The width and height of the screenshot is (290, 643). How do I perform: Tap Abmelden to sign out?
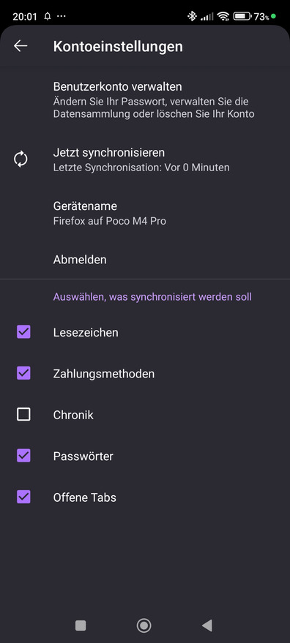[145, 260]
